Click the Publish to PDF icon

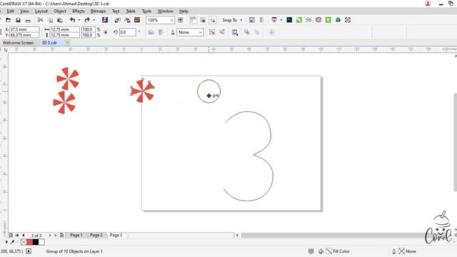(137, 20)
